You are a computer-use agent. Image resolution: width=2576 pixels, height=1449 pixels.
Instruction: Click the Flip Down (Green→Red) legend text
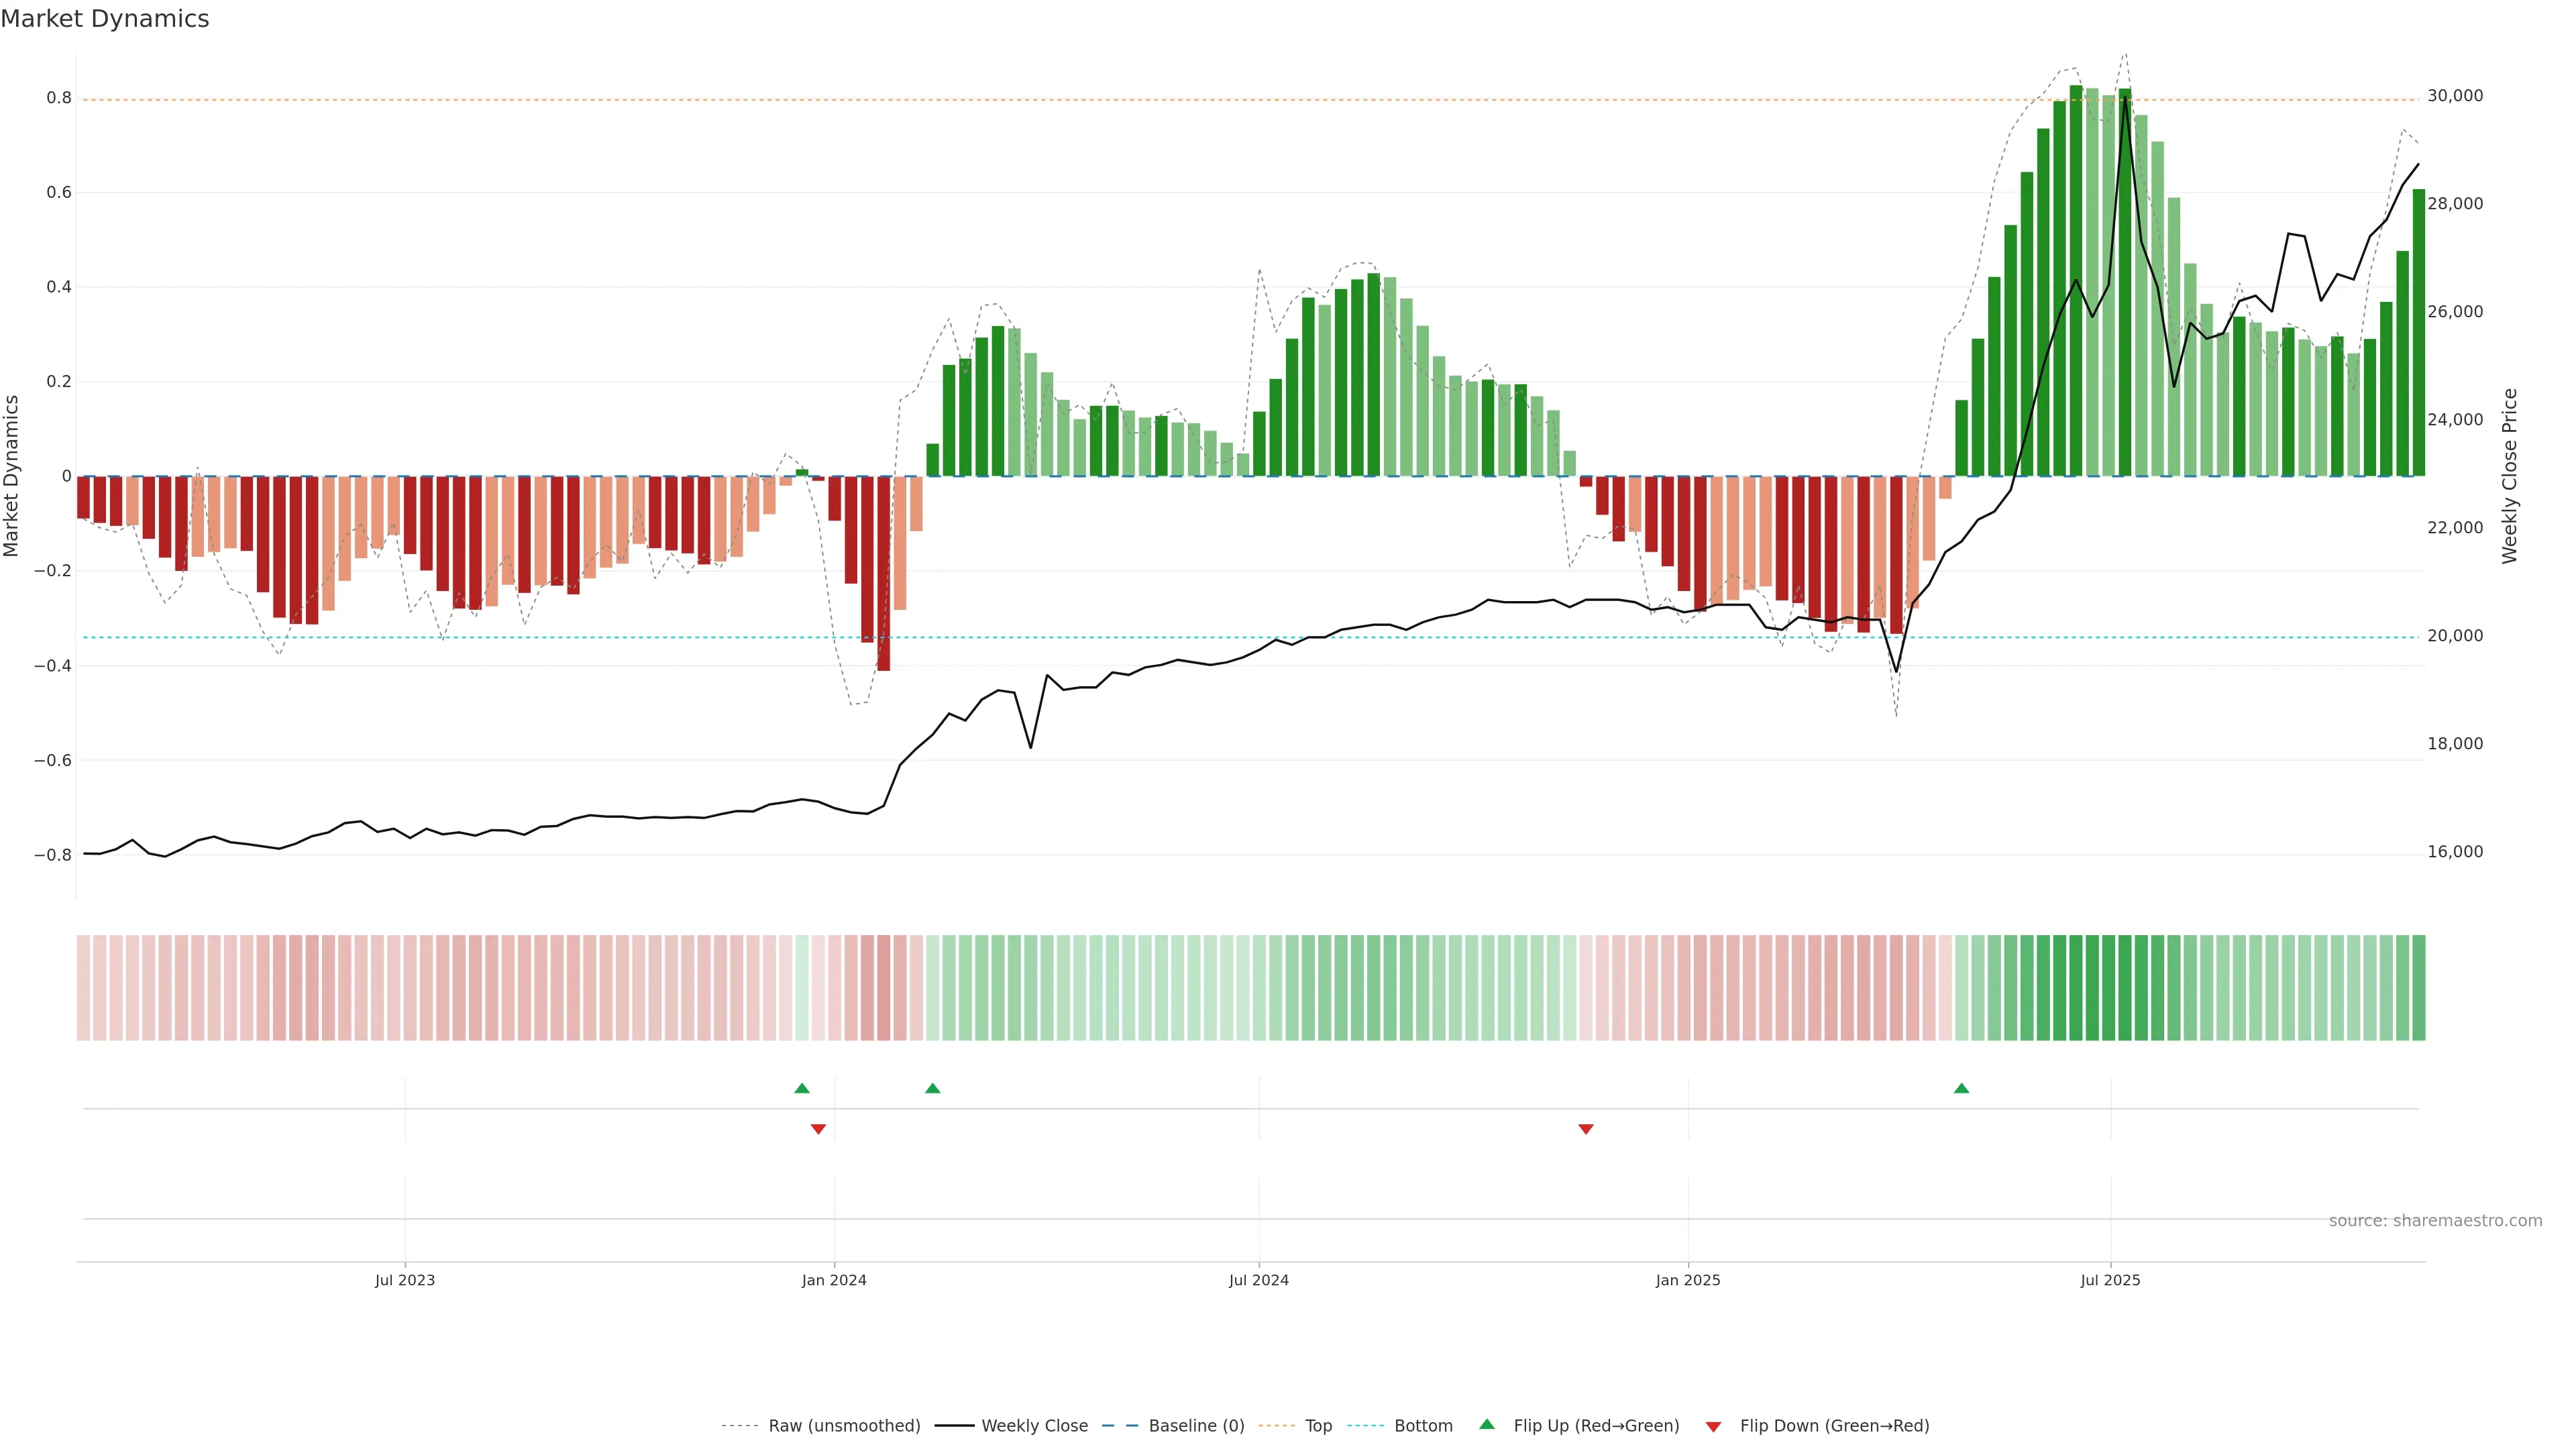point(1834,1426)
